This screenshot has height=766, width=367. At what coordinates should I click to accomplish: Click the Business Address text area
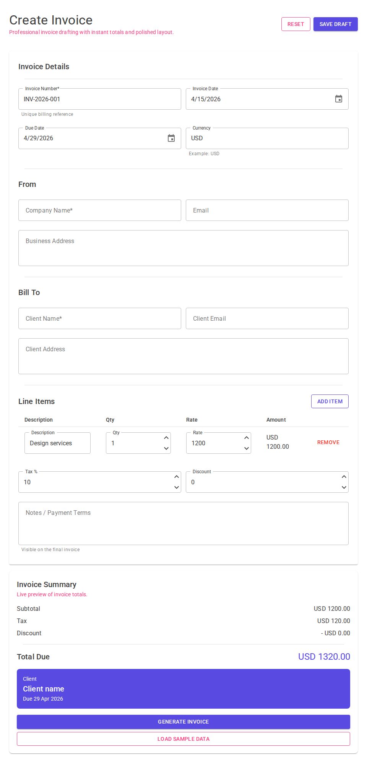[183, 248]
